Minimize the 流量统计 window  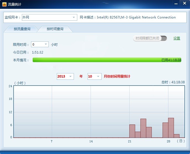176,3
